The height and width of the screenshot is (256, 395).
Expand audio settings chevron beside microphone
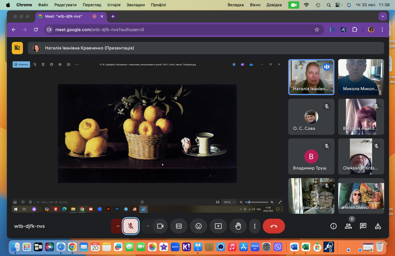118,226
